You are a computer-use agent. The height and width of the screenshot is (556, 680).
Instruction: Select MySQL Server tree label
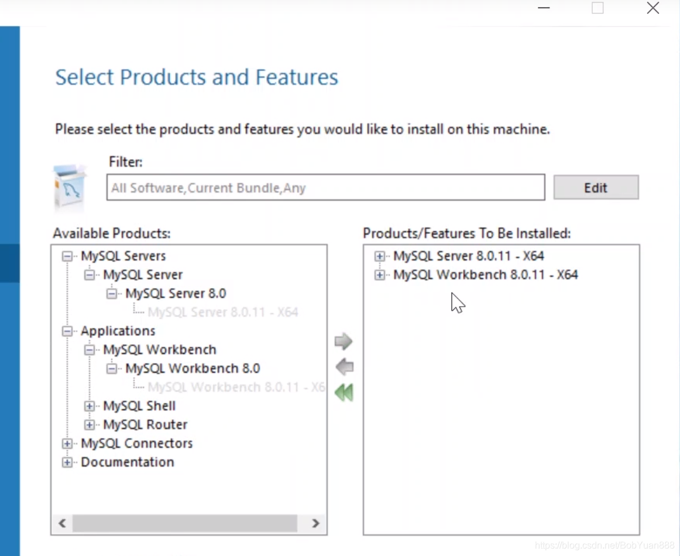(x=143, y=274)
